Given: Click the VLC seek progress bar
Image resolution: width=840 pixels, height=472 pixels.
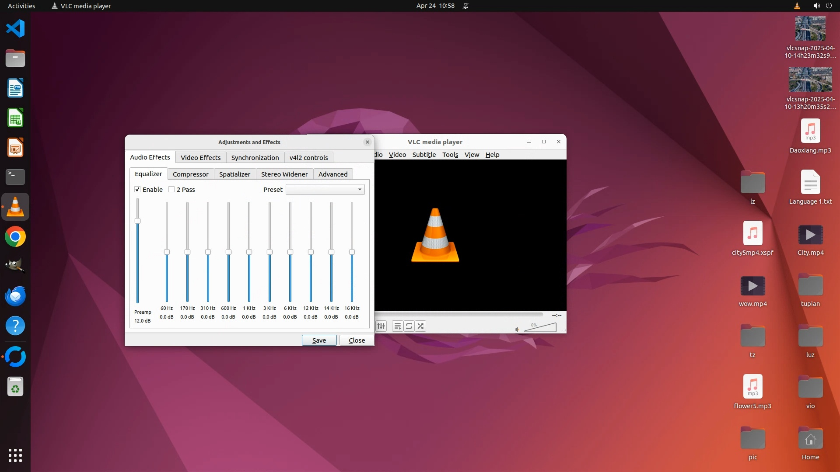Looking at the screenshot, I should point(459,314).
